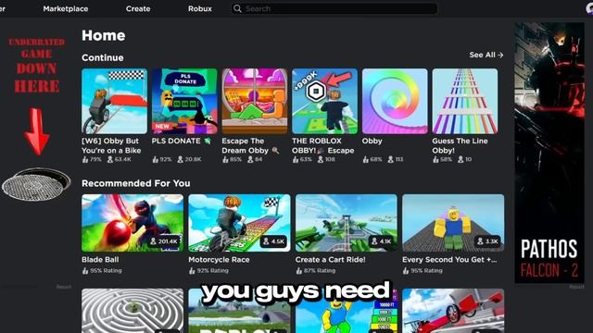Focus the Search input field
The height and width of the screenshot is (333, 593).
point(334,8)
